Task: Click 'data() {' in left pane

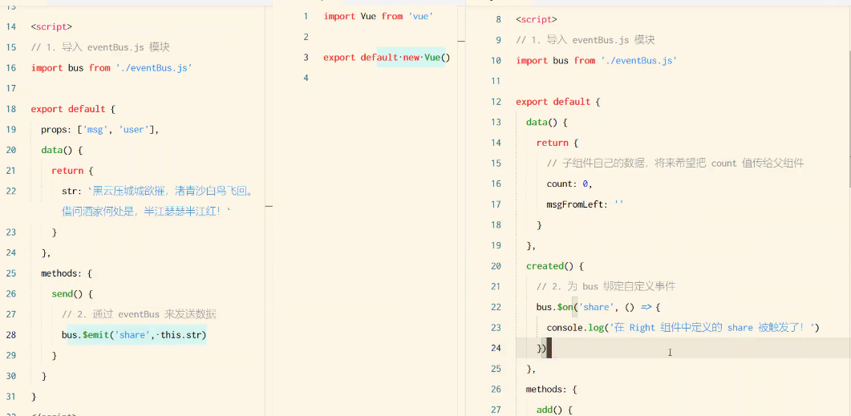Action: click(62, 150)
